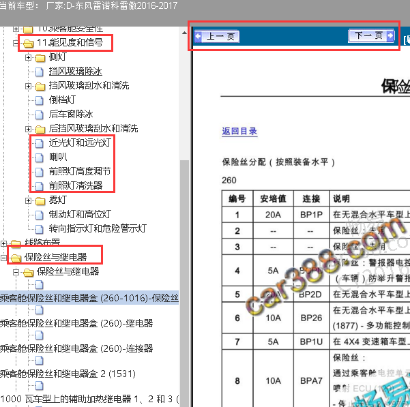Image resolution: width=410 pixels, height=407 pixels.
Task: Click document icon above 乘客舱保险丝和继电器盒 (260)-继电器
Action: click(x=39, y=310)
